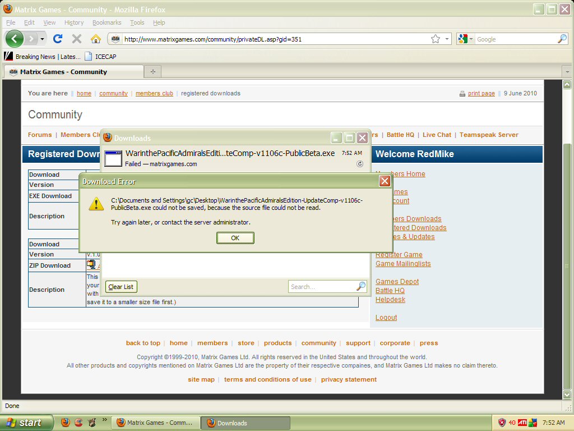
Task: Open the recent pages history dropdown
Action: tap(43, 39)
